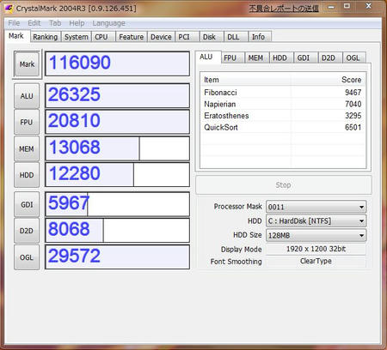Select the Fibonacci score row

click(283, 93)
